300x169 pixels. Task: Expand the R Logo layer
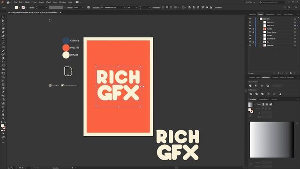tap(261, 35)
